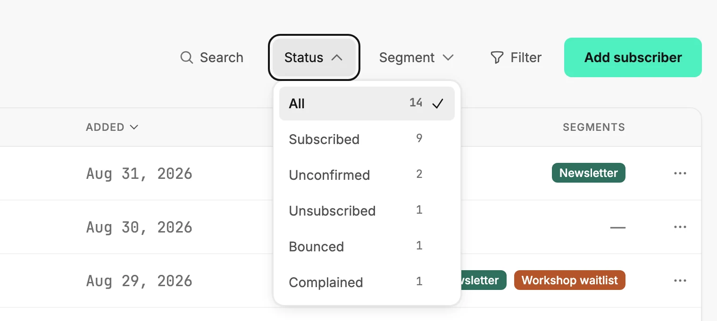This screenshot has width=717, height=321.
Task: Choose Unconfirmed in status menu
Action: [367, 175]
